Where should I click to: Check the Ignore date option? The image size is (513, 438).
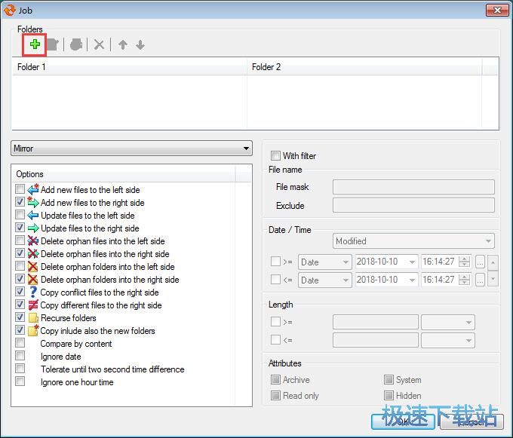tap(20, 357)
